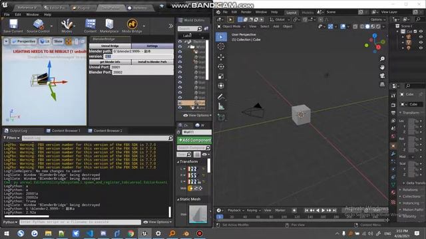Select the Blender Select Box tool
Viewport: 426px width, 239px height.
[x=221, y=37]
